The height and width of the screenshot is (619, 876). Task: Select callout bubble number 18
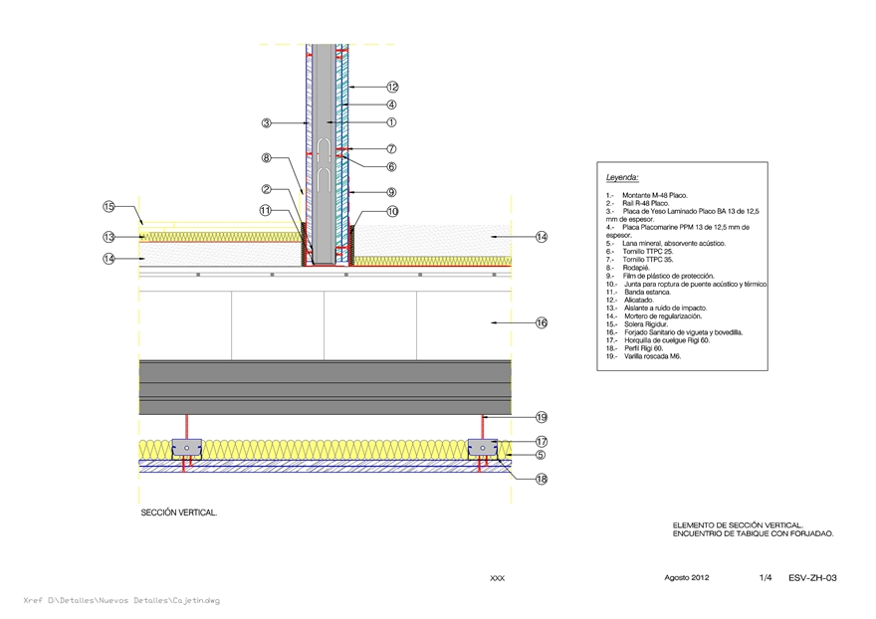542,479
